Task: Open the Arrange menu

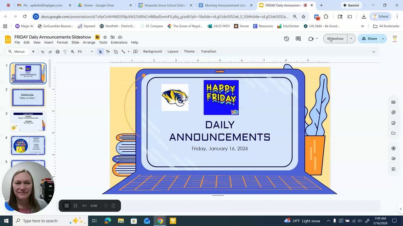Action: click(89, 42)
